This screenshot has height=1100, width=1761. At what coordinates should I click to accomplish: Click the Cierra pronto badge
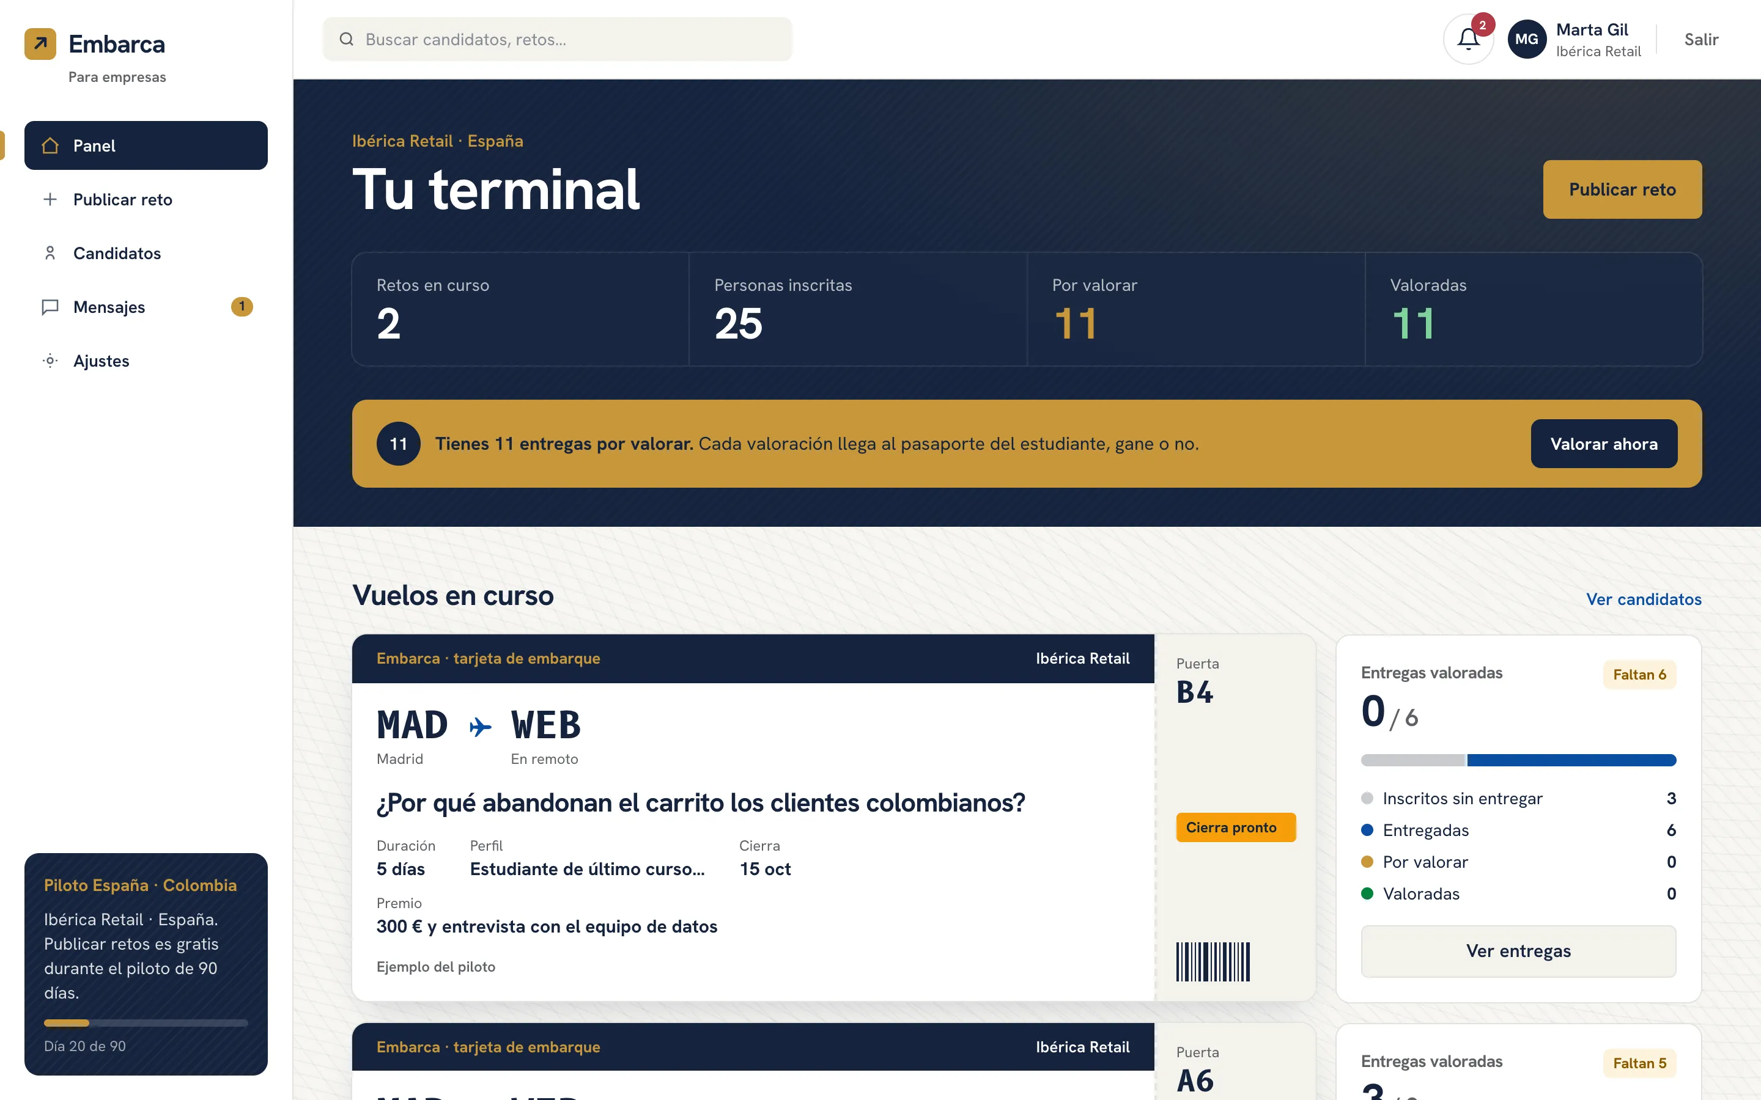pos(1236,827)
